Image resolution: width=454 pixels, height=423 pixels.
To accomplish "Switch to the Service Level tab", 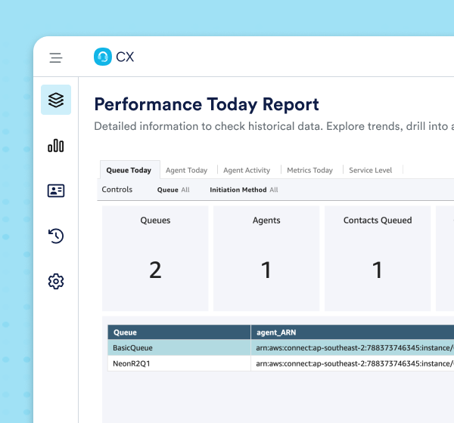I will click(x=370, y=170).
